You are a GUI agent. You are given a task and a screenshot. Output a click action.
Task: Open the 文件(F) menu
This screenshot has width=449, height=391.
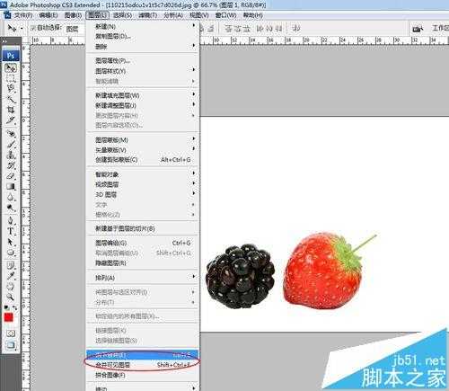(x=23, y=15)
